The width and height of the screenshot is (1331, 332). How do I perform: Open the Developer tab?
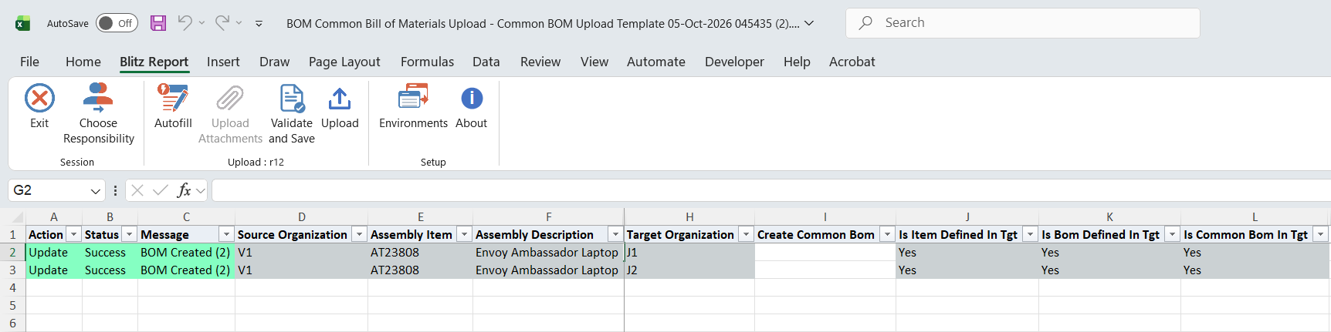[x=734, y=62]
